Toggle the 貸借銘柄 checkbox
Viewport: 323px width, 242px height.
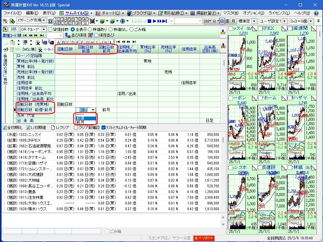[x=50, y=30]
